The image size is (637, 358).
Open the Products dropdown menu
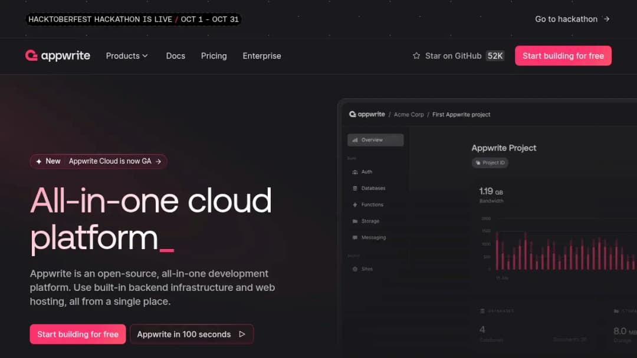(x=127, y=56)
